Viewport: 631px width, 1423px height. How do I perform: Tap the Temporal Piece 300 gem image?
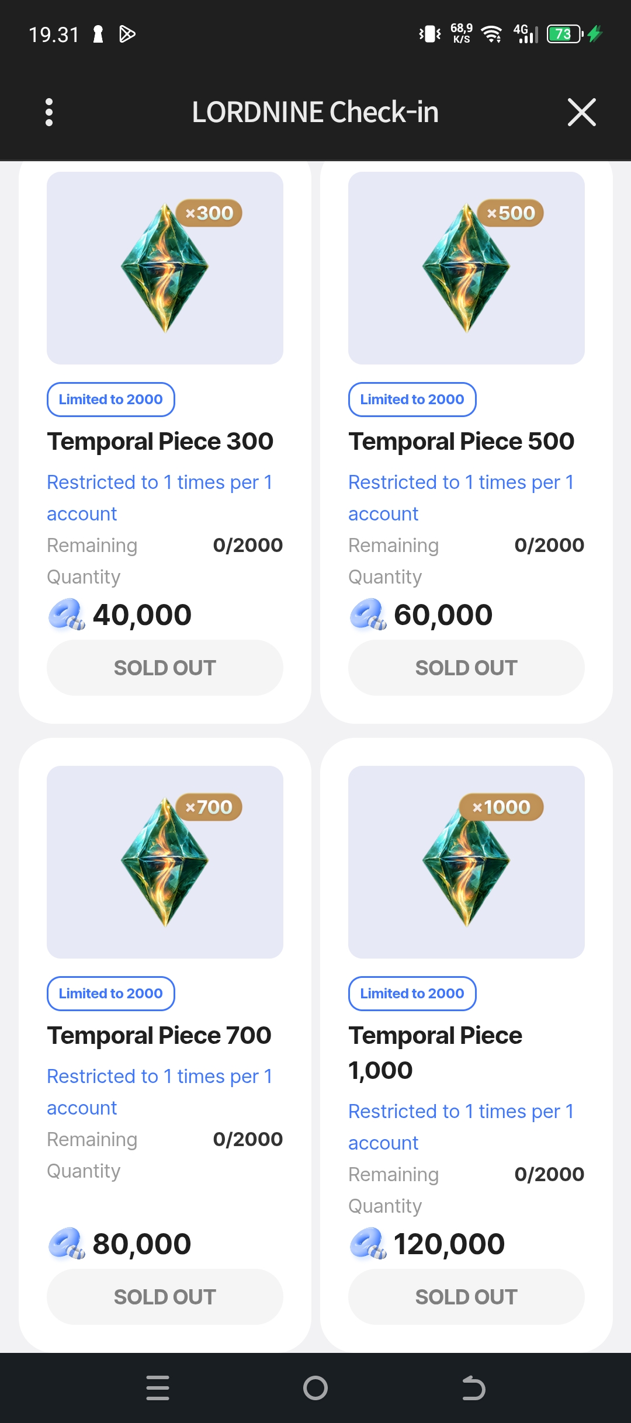coord(165,269)
